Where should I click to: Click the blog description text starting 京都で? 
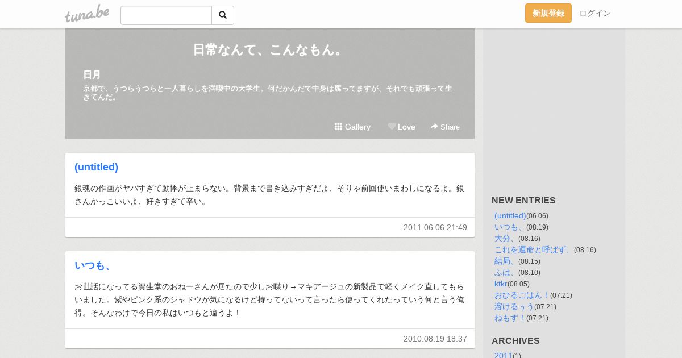pyautogui.click(x=268, y=93)
